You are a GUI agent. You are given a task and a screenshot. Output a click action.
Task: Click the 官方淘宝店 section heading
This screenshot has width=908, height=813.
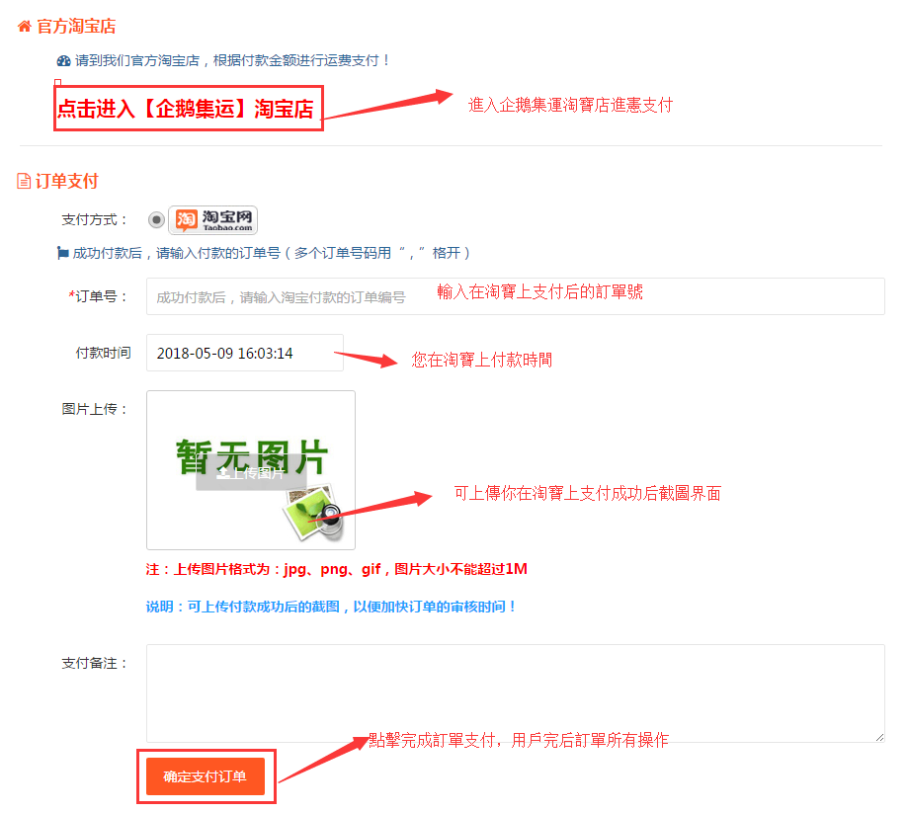click(76, 26)
